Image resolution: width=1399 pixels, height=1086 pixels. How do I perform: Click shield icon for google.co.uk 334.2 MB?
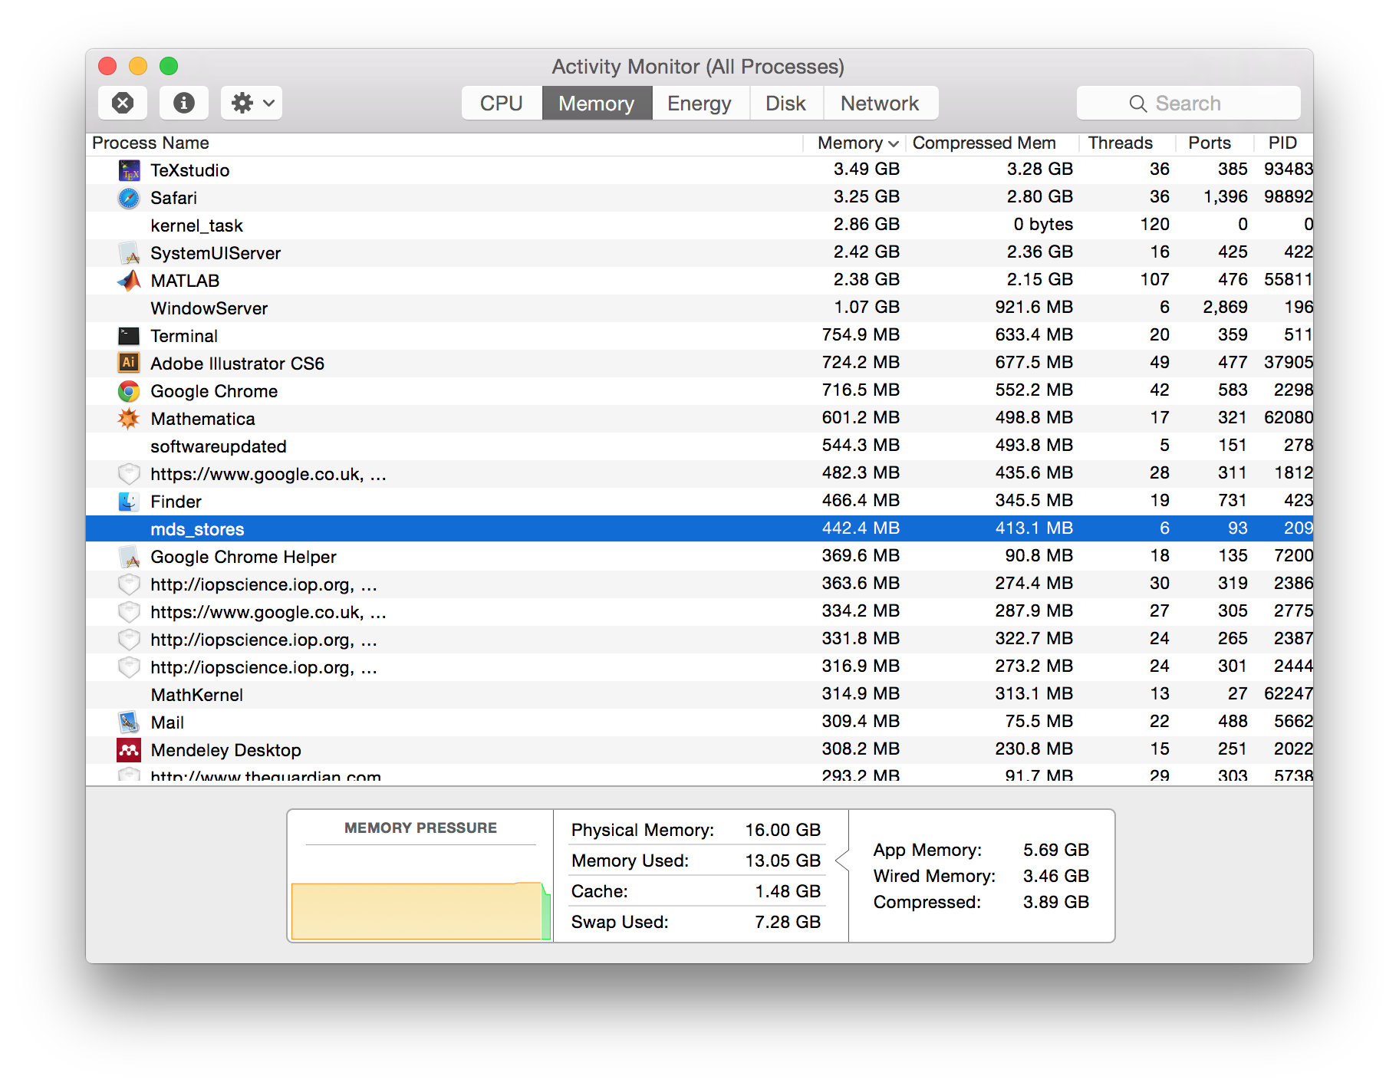pos(129,612)
